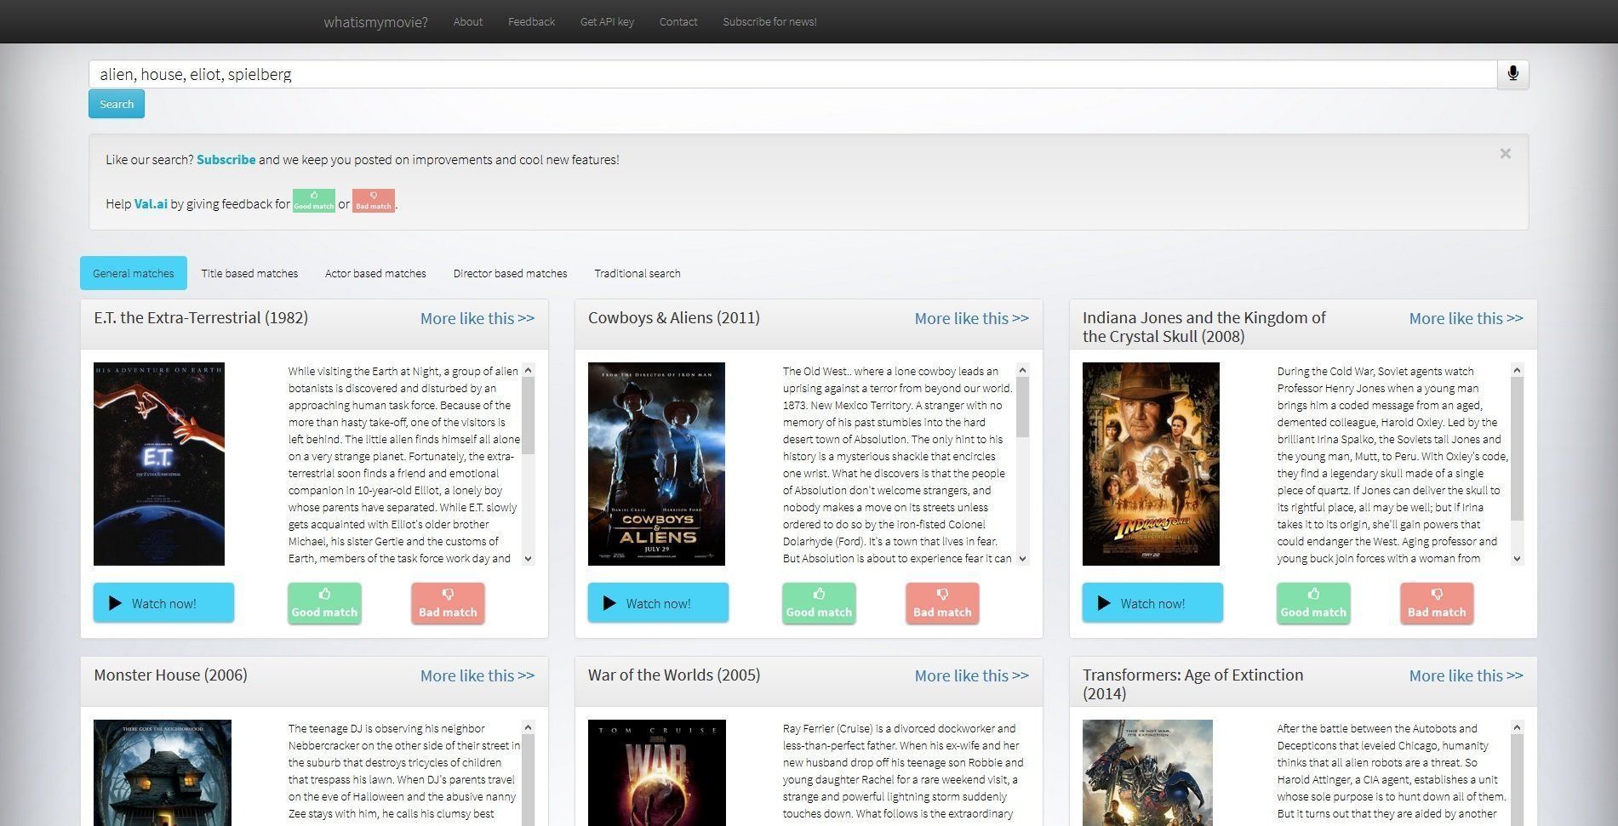Switch to Traditional search tab
1618x826 pixels.
[637, 273]
